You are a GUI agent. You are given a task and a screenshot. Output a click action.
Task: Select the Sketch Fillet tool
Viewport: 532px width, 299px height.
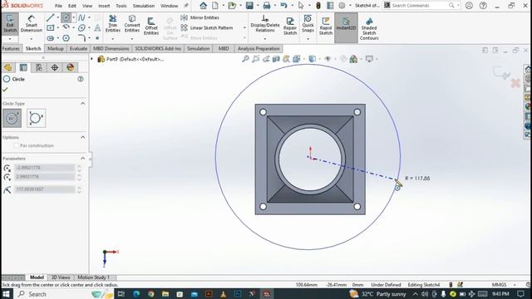tap(81, 38)
